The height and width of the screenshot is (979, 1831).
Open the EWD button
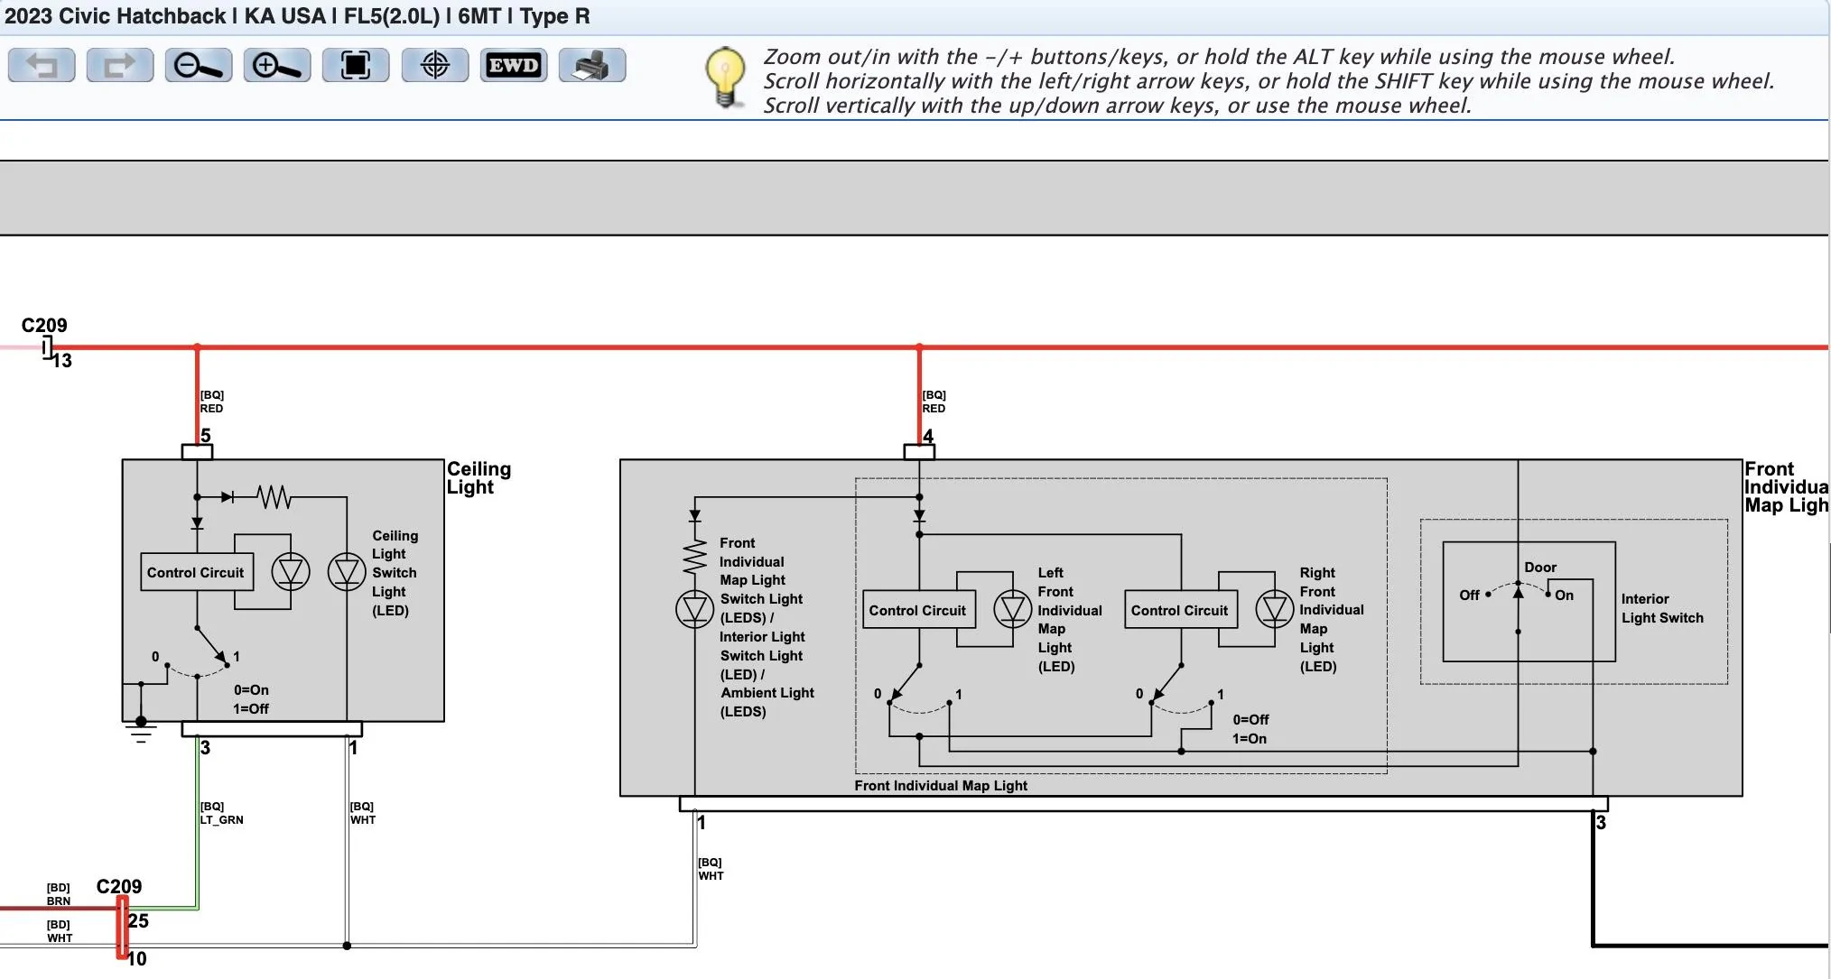[514, 66]
